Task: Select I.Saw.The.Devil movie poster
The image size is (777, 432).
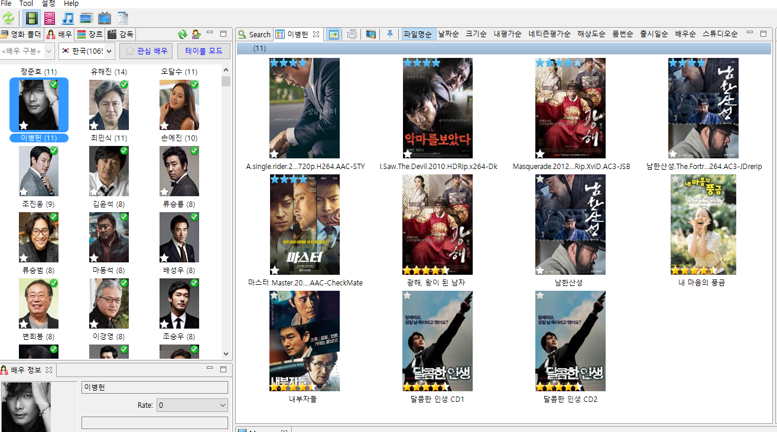Action: (x=437, y=108)
